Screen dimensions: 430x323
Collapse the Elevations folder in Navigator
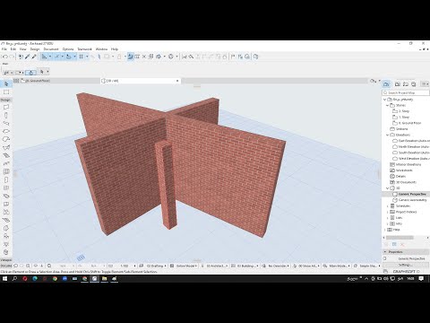[x=388, y=135]
